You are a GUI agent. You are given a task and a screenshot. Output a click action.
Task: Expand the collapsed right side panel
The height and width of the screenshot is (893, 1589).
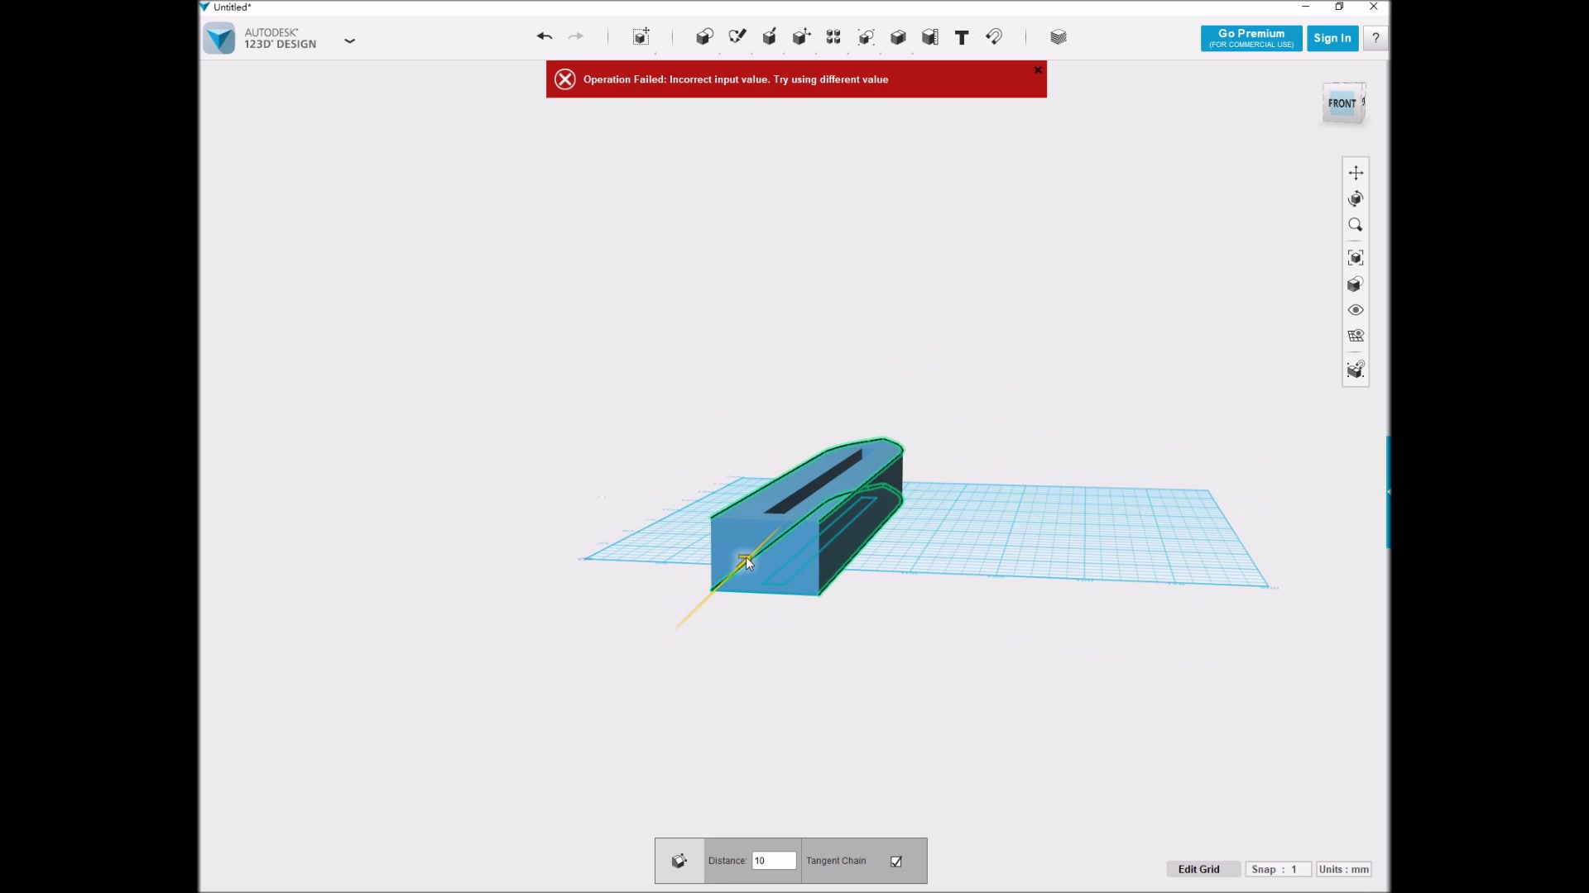click(x=1388, y=491)
